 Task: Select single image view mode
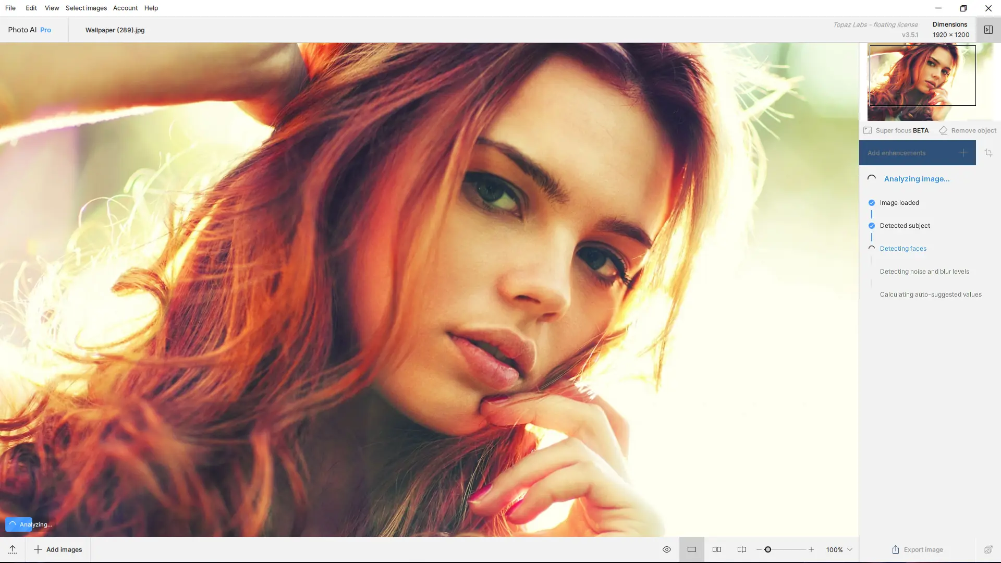click(692, 549)
